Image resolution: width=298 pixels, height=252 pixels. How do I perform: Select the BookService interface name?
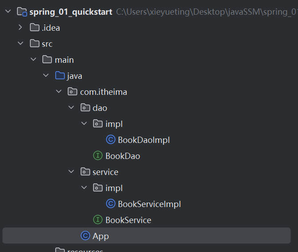[x=128, y=220]
